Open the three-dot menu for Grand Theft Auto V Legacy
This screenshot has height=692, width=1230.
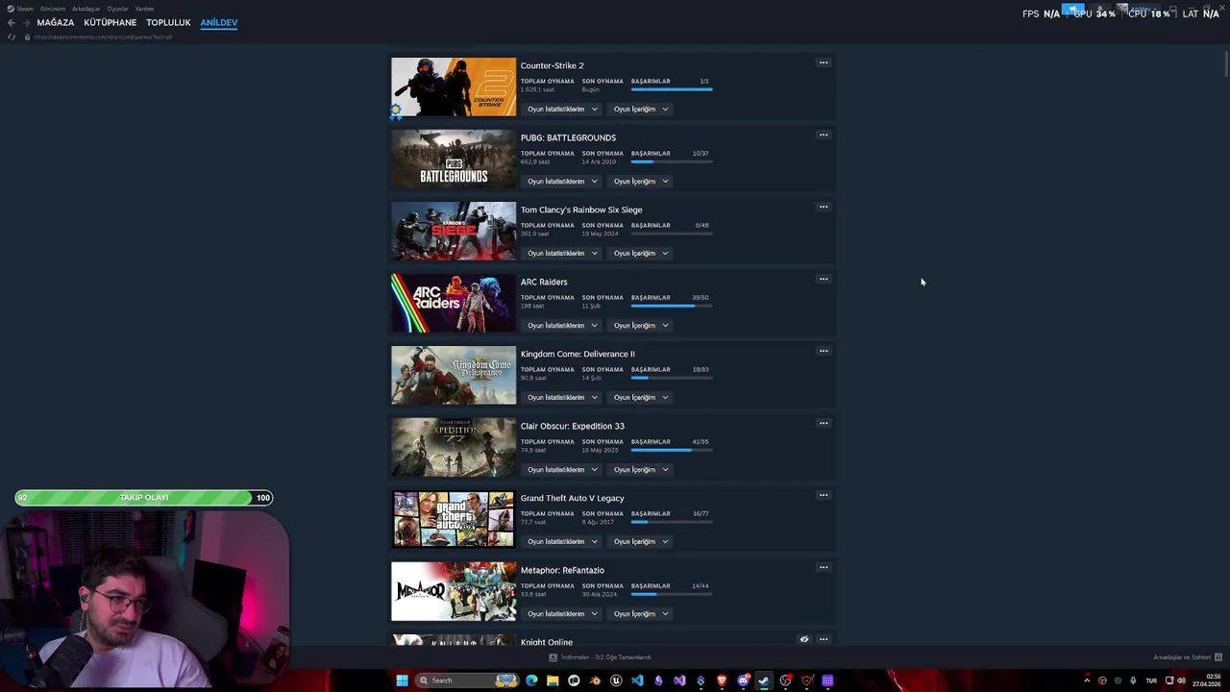tap(824, 495)
